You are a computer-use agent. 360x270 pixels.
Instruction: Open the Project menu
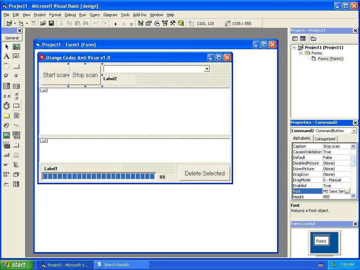[40, 15]
